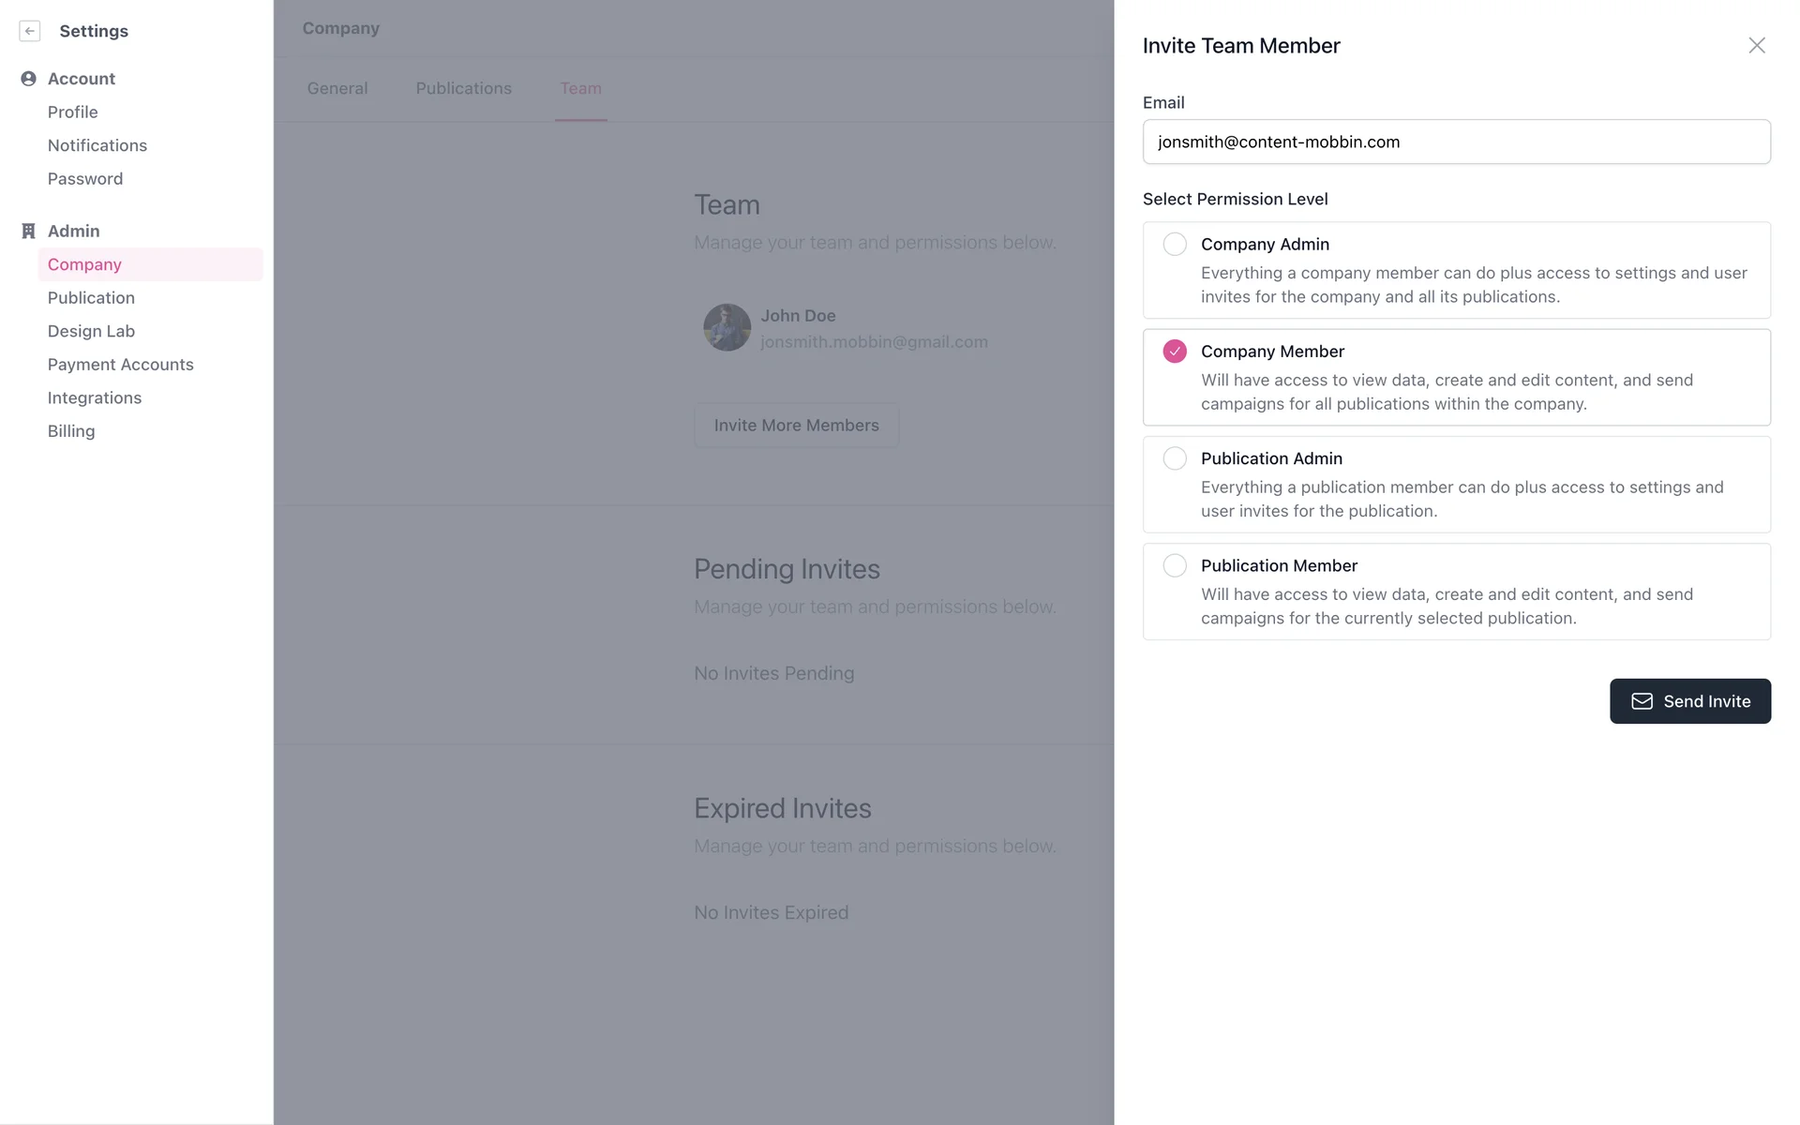
Task: Choose the Publication Admin permission level
Action: 1175,458
